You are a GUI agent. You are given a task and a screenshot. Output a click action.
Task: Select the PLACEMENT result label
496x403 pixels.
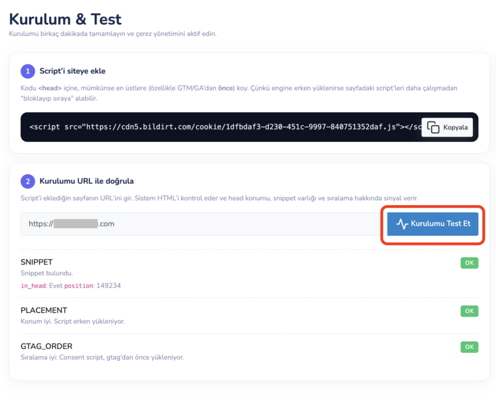click(44, 310)
